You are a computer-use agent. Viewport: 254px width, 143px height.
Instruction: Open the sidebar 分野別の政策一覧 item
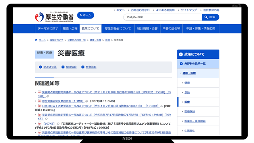pyautogui.click(x=198, y=64)
